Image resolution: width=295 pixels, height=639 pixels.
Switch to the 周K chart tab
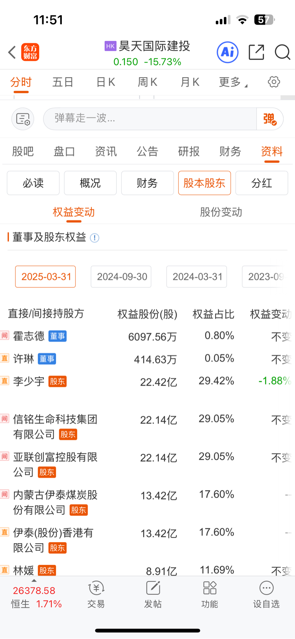pyautogui.click(x=147, y=82)
